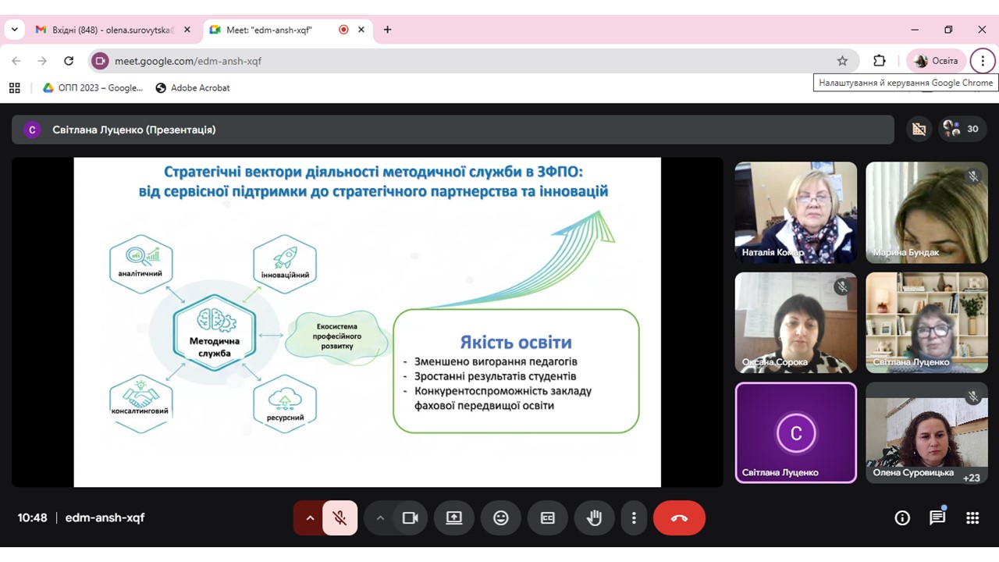Viewport: 999px width, 562px height.
Task: Show the 30 participants list
Action: [961, 130]
